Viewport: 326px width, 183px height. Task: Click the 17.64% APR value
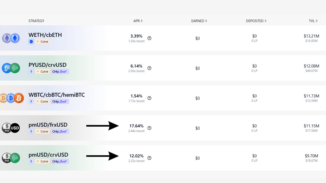(136, 126)
